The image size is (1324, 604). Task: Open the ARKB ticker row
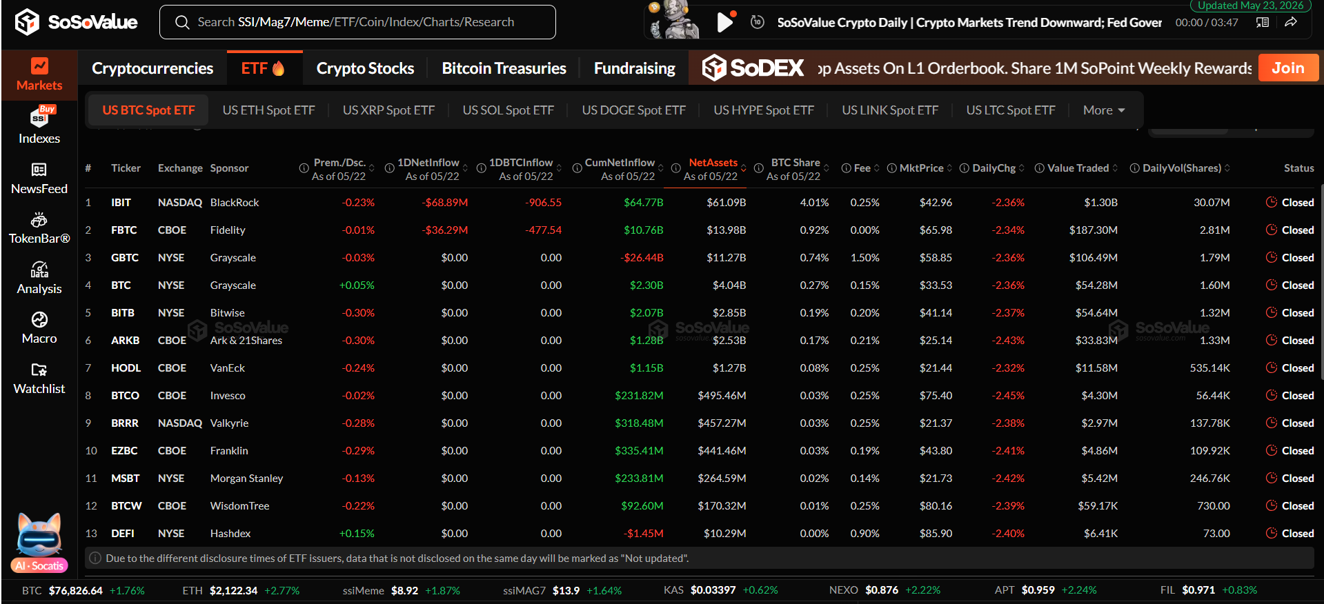click(x=700, y=340)
